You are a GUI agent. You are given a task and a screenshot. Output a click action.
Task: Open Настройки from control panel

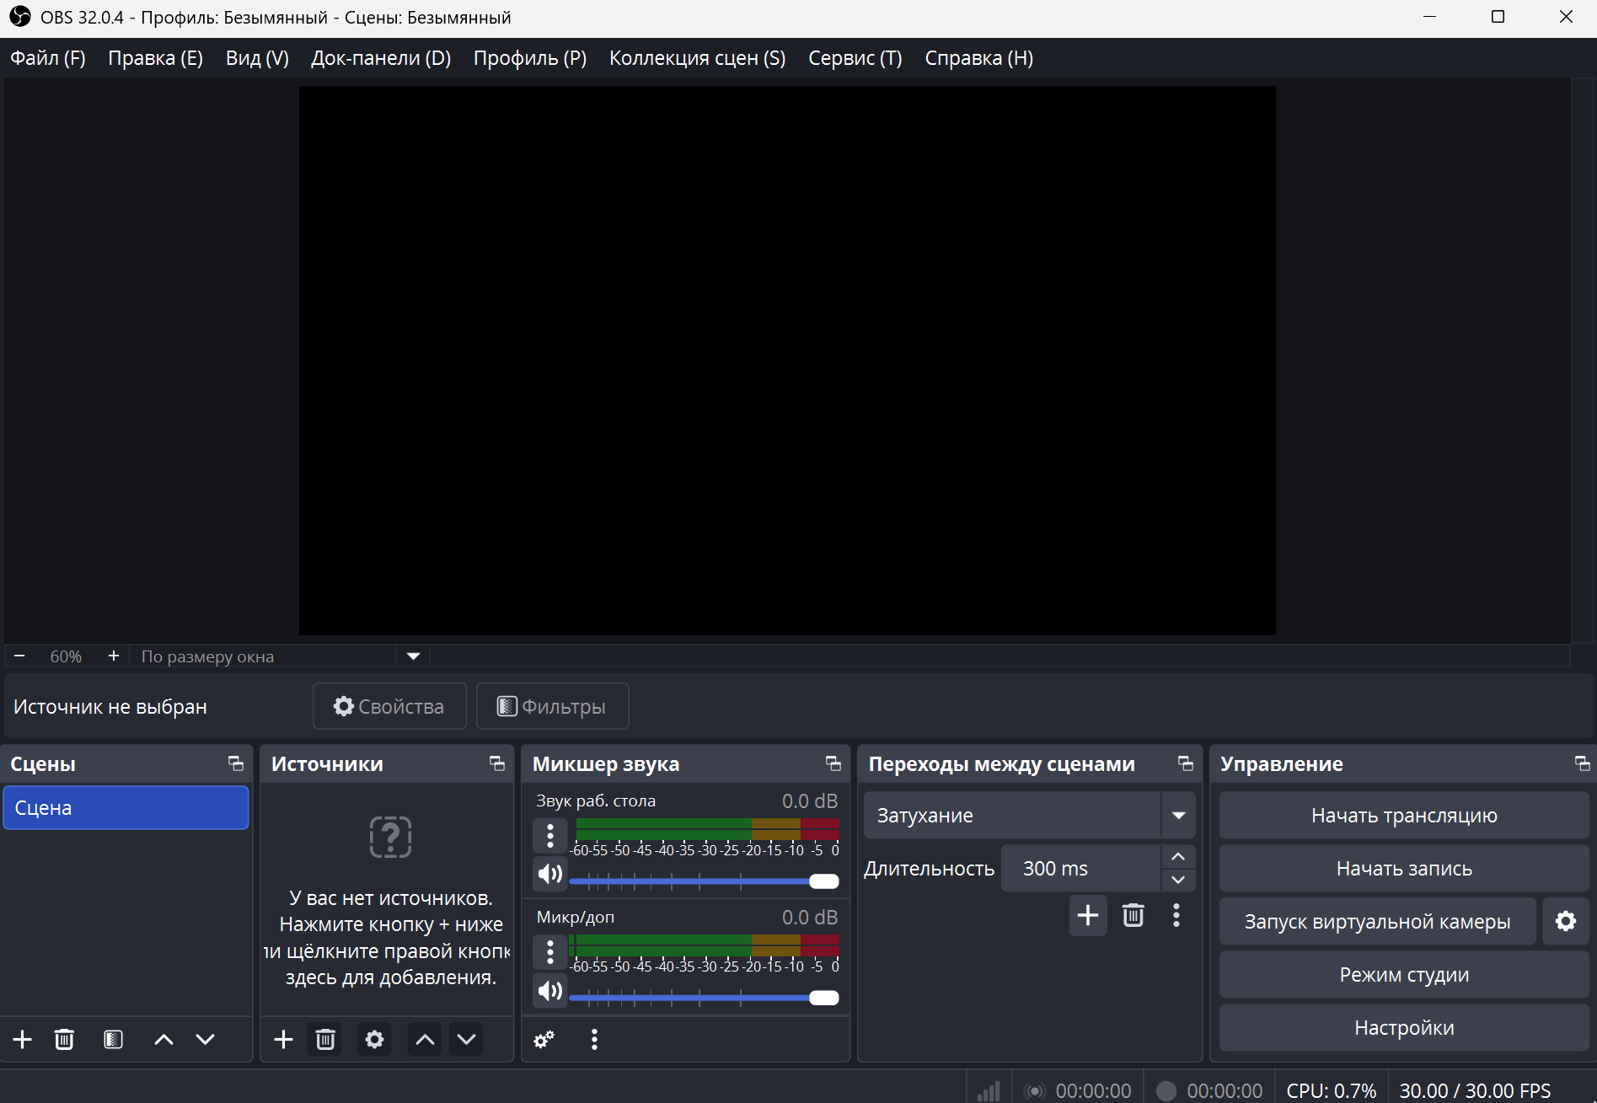point(1402,1027)
